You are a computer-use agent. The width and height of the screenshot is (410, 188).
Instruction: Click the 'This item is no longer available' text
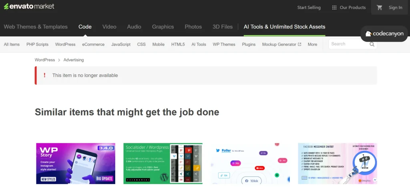pyautogui.click(x=85, y=76)
